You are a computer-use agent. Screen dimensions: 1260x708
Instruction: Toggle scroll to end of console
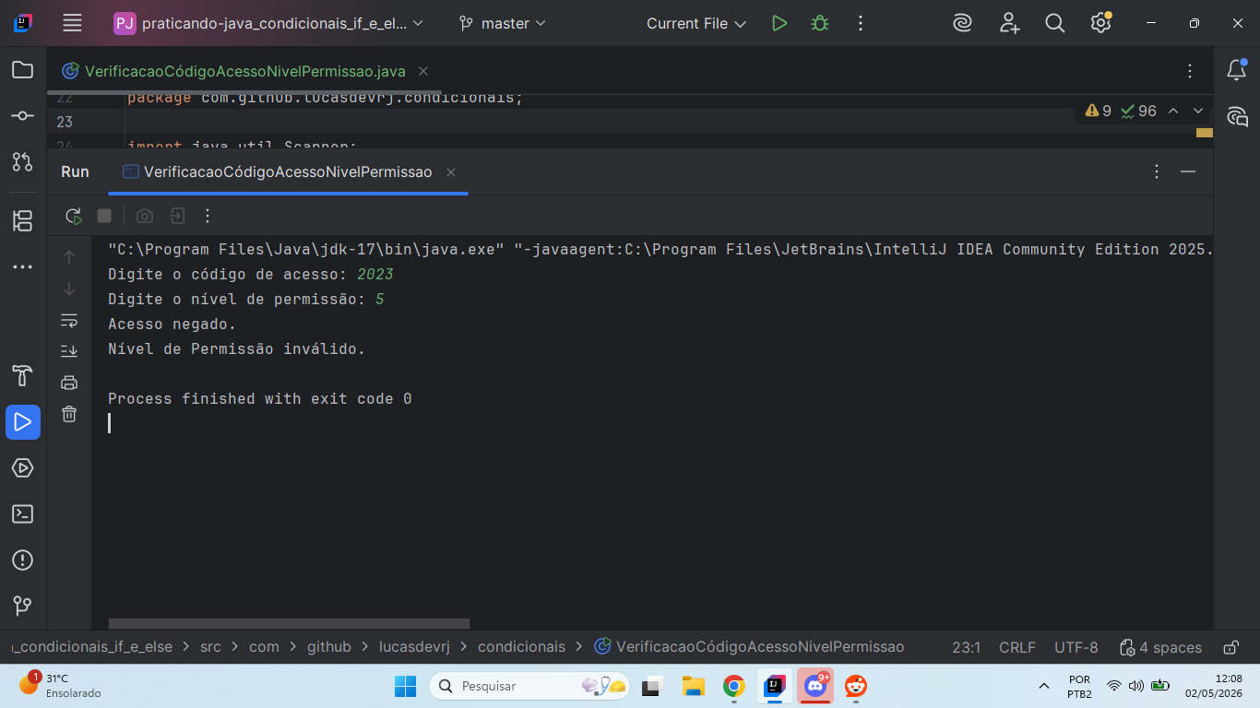coord(69,351)
